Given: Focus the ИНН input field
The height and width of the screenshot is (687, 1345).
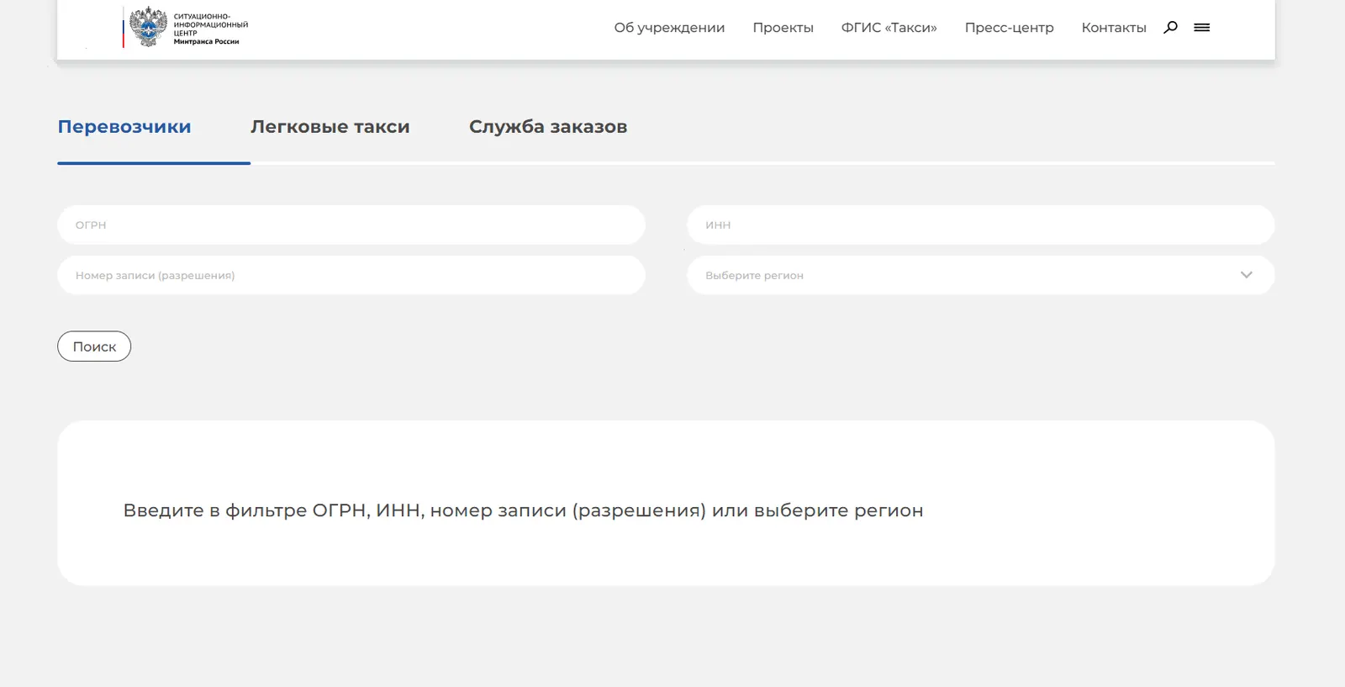Looking at the screenshot, I should [980, 225].
